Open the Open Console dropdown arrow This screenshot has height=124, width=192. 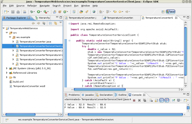coord(188,100)
